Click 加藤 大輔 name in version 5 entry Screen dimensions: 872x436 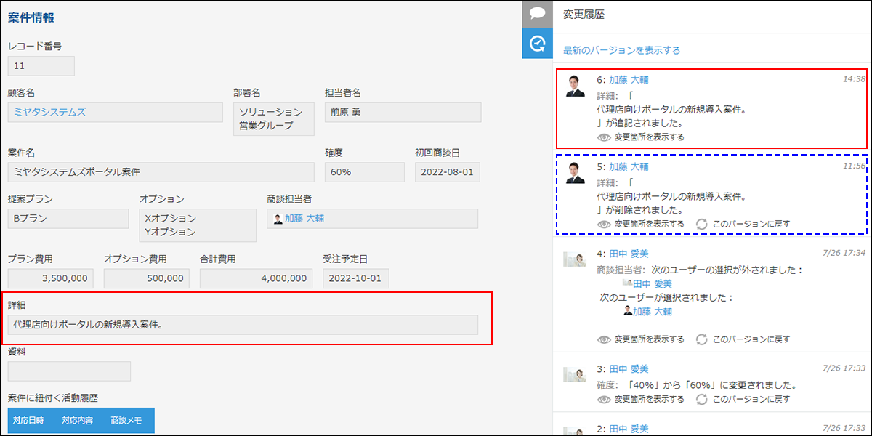tap(629, 166)
